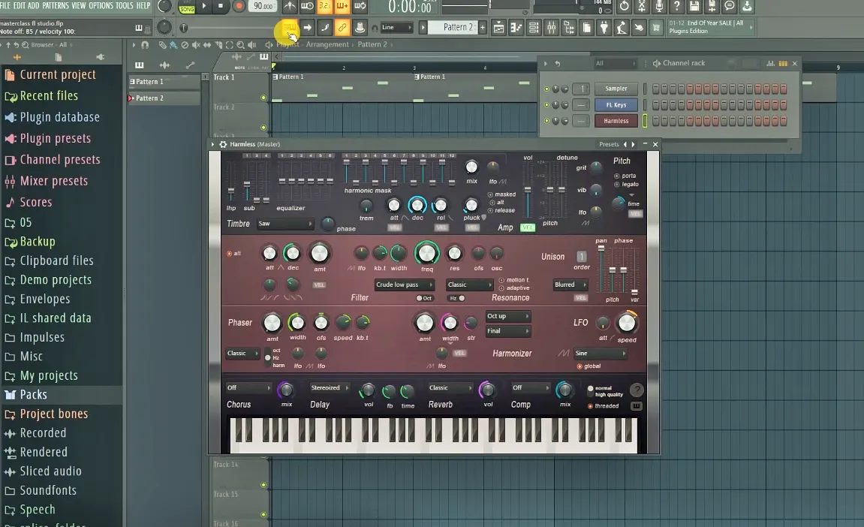Toggle the metronome icon in transport bar
The width and height of the screenshot is (864, 527).
pyautogui.click(x=289, y=6)
